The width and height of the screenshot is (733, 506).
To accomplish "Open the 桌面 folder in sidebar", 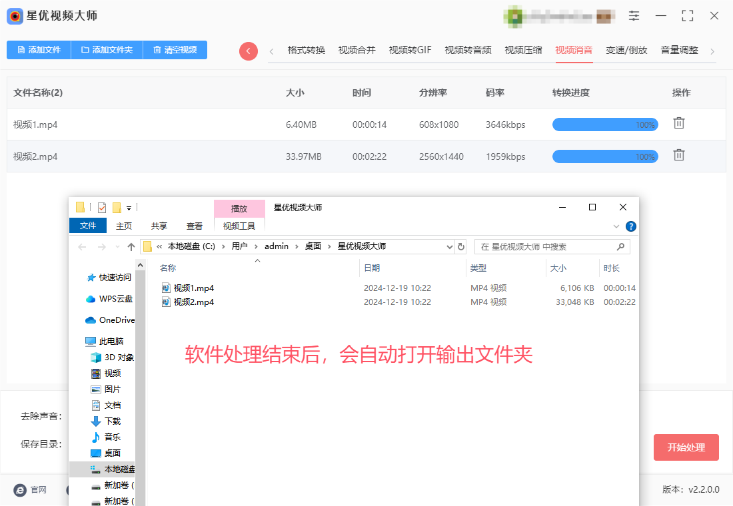I will (106, 453).
